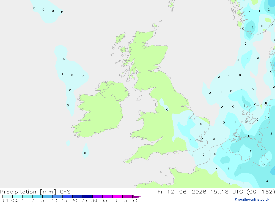Click the 20–25 mm legend swatch
Viewport: 275px width, 202px height.
click(77, 196)
